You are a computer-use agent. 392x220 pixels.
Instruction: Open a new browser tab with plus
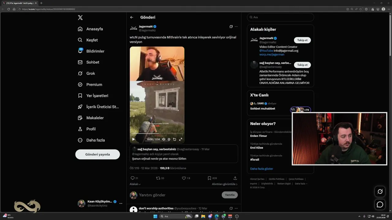(41, 3)
